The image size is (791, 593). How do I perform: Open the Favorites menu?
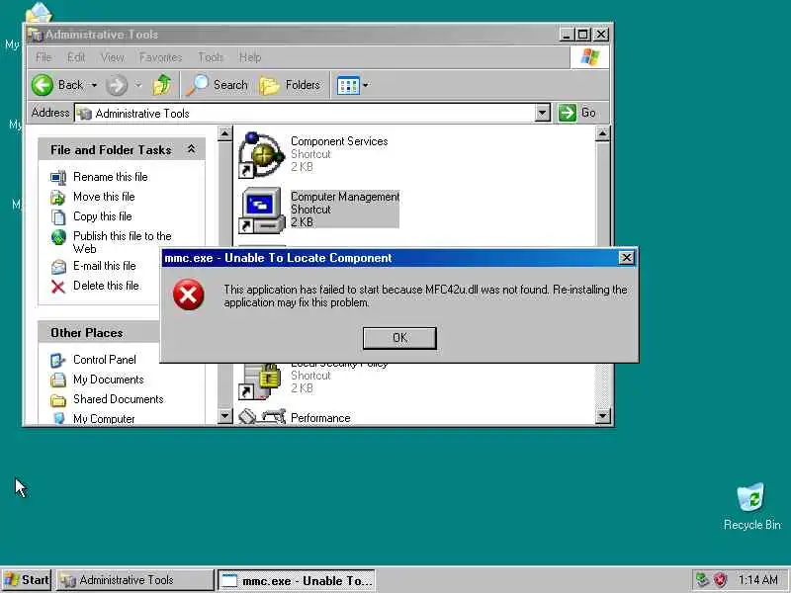click(160, 57)
